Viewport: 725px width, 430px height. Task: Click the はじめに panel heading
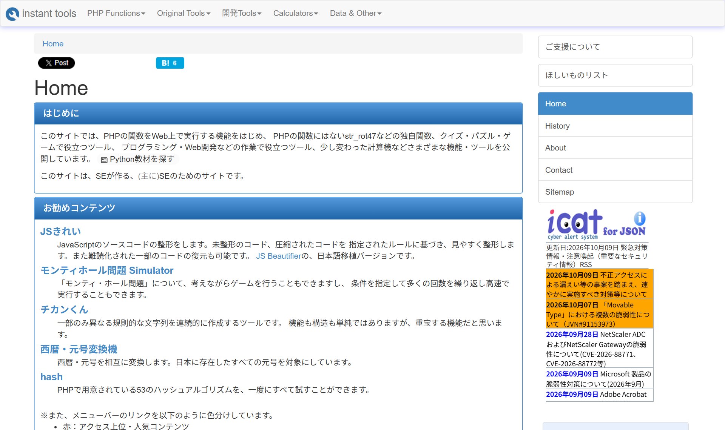point(278,114)
